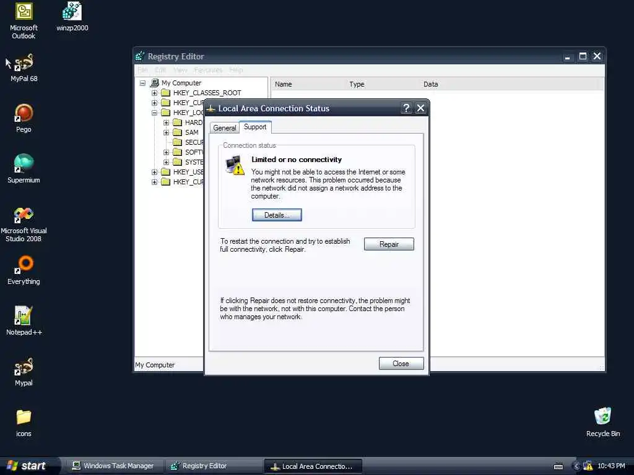The width and height of the screenshot is (634, 475).
Task: Minimize the Registry Editor window
Action: [567, 57]
